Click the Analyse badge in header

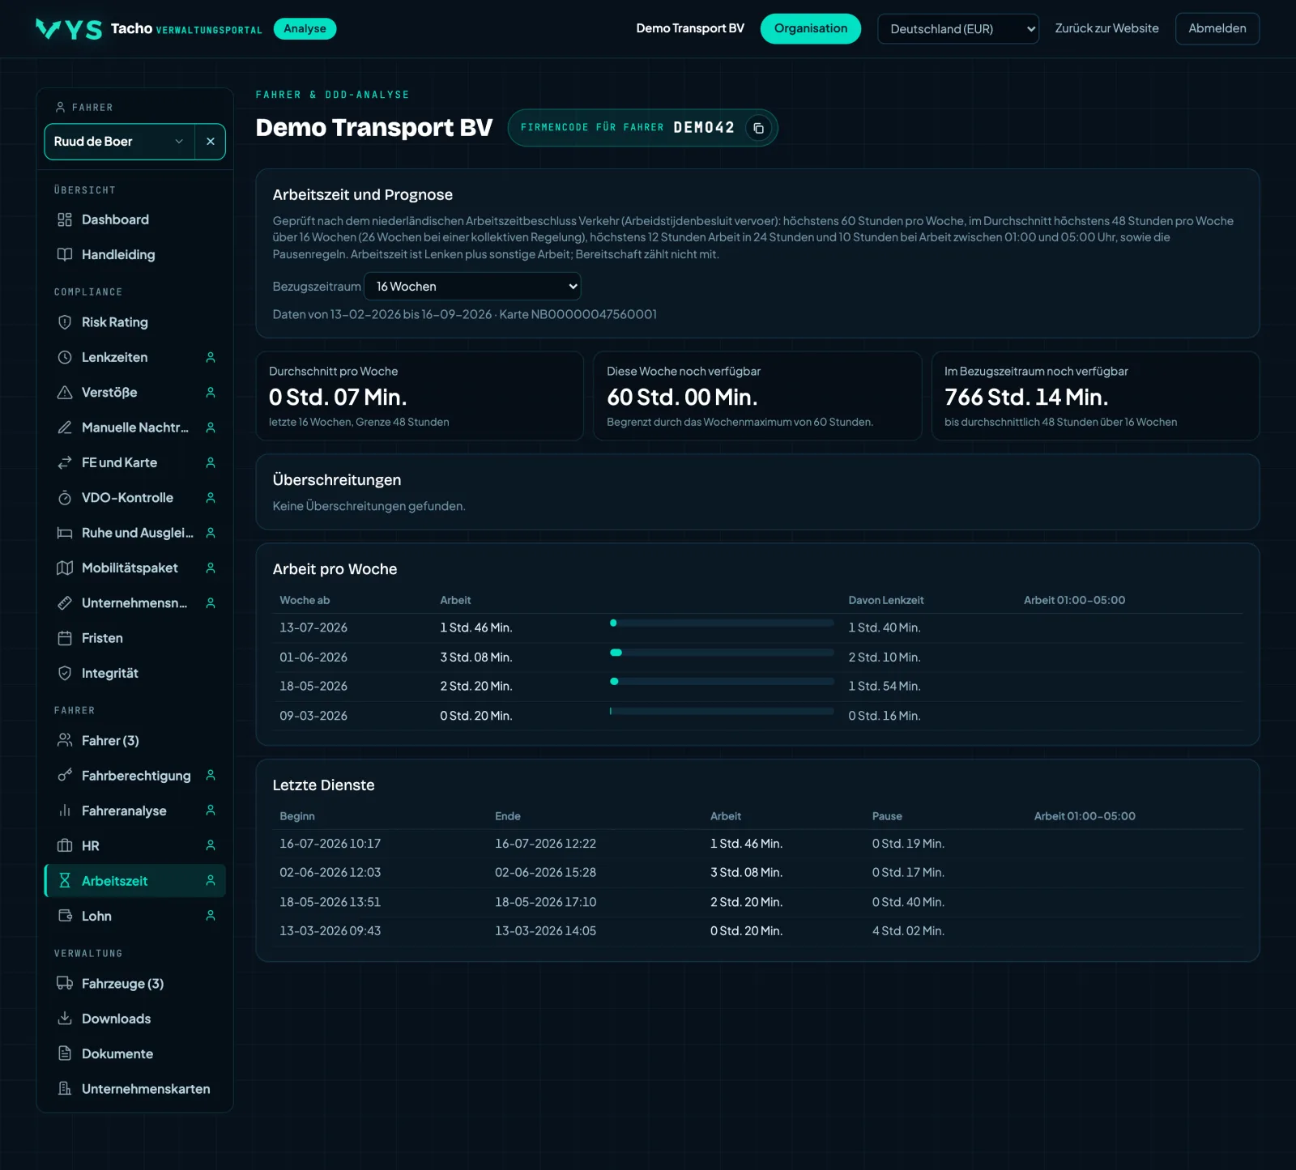[x=305, y=28]
